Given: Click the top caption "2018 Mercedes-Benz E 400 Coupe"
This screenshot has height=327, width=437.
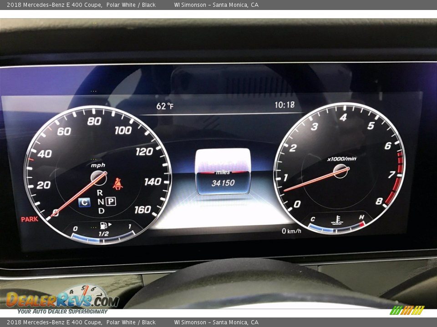Looking at the screenshot, I should tap(54, 5).
